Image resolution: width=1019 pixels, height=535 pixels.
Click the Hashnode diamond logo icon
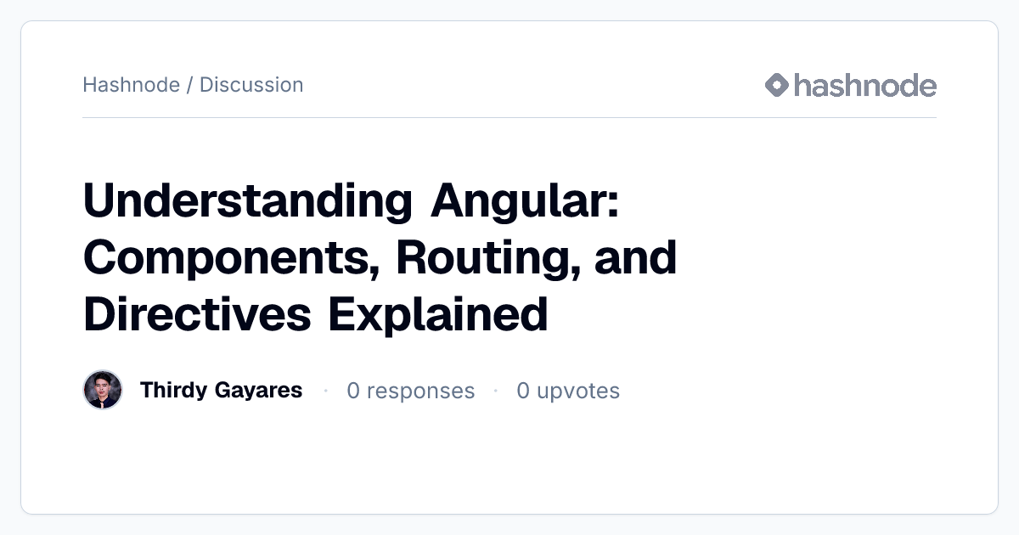pos(777,85)
